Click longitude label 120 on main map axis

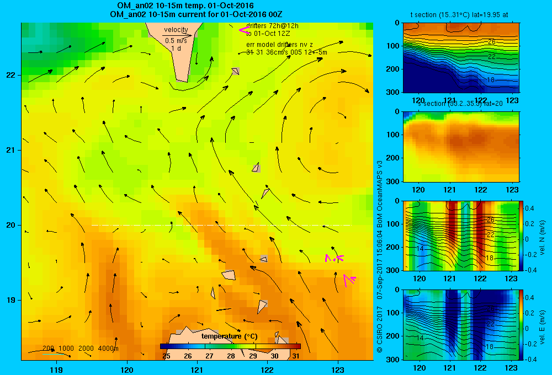[x=127, y=369]
